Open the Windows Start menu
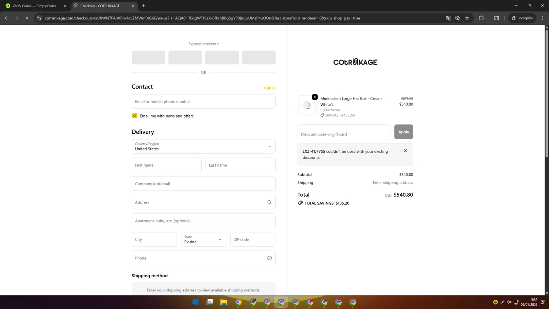 pos(195,302)
